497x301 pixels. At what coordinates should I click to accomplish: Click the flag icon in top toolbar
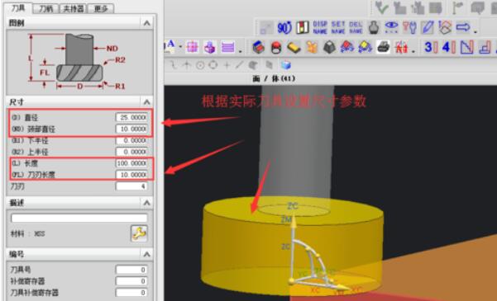pos(457,7)
